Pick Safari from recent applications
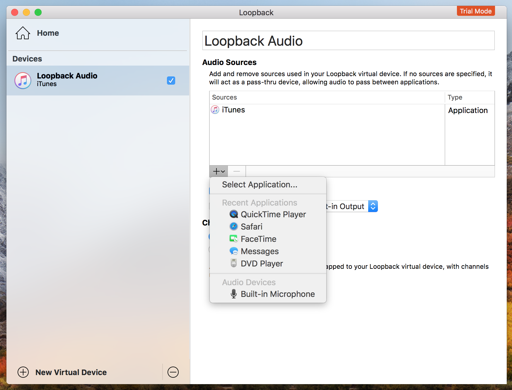Image resolution: width=512 pixels, height=390 pixels. click(x=268, y=227)
